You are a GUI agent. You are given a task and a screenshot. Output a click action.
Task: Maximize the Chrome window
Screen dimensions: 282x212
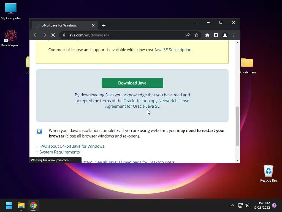click(221, 22)
